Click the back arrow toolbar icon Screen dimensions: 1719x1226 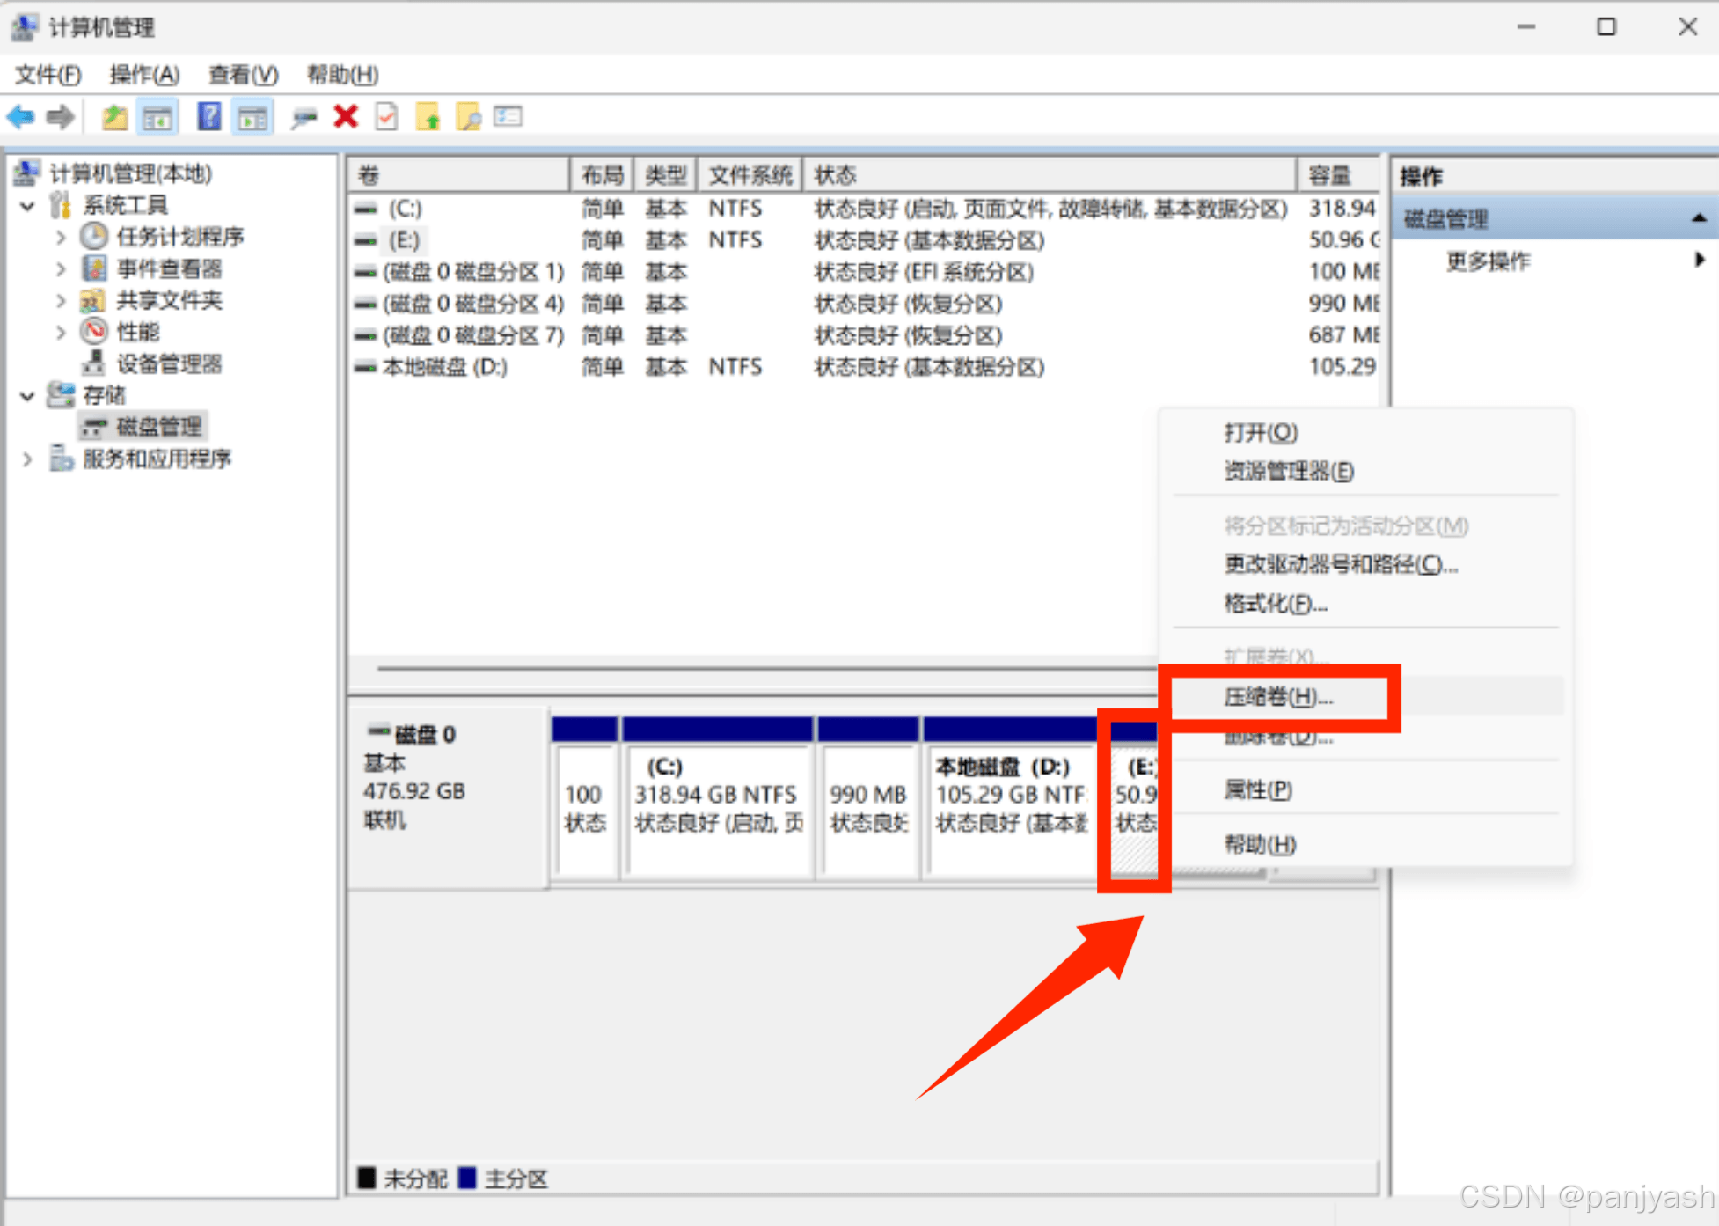pyautogui.click(x=20, y=116)
